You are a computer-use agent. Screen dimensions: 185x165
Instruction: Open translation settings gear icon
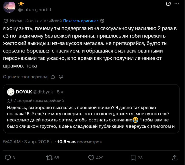(x=102, y=21)
